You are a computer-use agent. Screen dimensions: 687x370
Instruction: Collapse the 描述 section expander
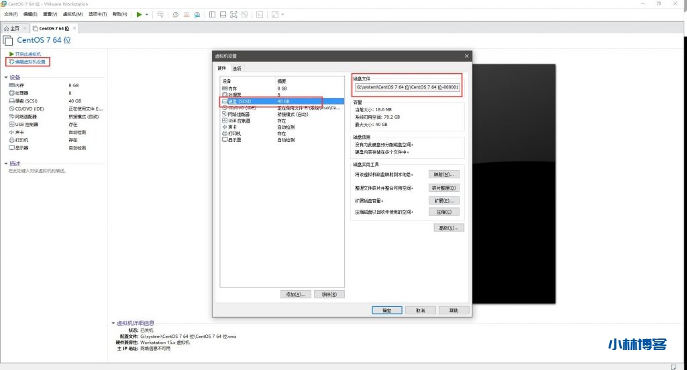pyautogui.click(x=6, y=164)
